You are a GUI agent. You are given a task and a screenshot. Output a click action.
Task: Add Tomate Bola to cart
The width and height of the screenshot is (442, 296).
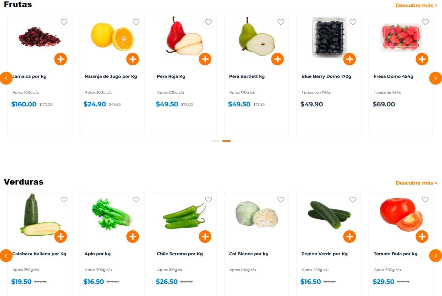pos(422,236)
